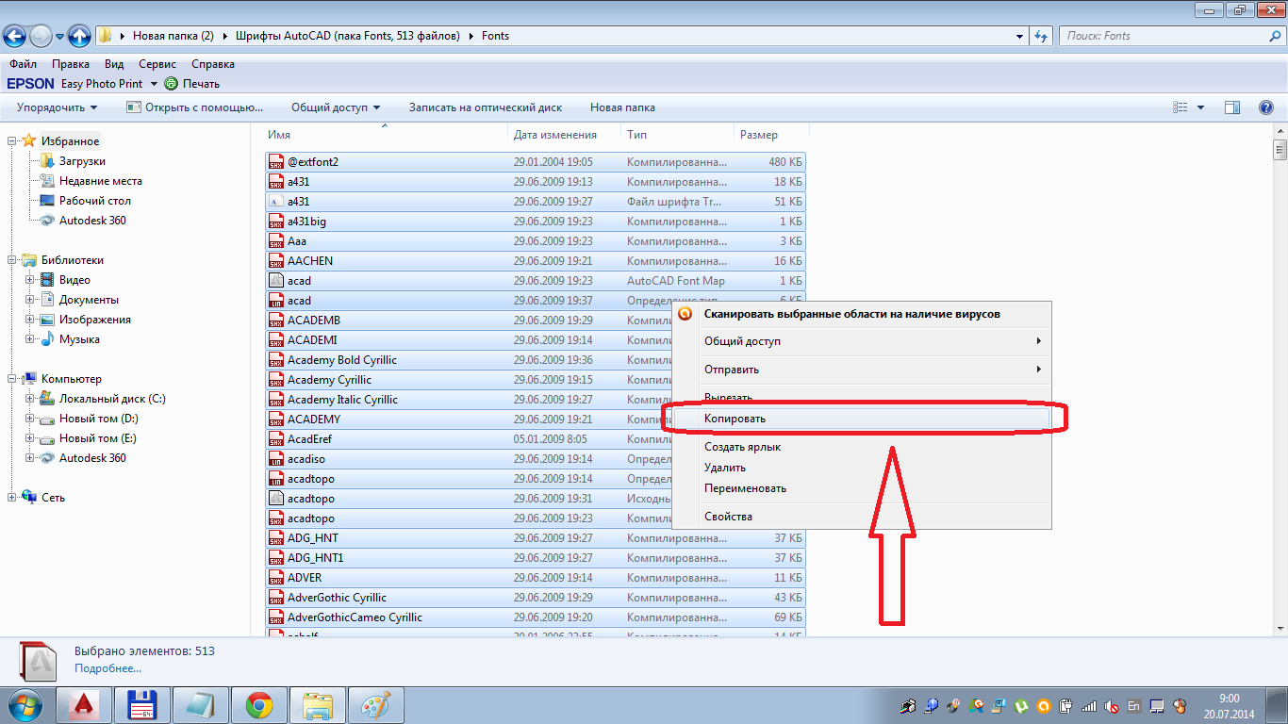Click the acadiso file icon
1288x724 pixels.
(275, 459)
